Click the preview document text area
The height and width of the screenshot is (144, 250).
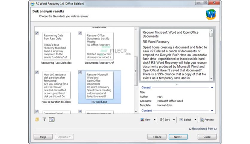pyautogui.click(x=175, y=55)
